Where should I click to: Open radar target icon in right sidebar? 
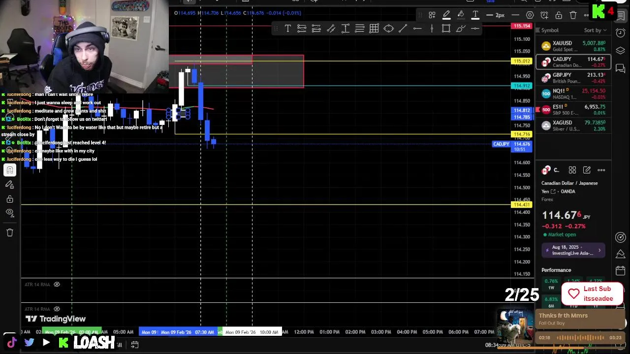[621, 237]
